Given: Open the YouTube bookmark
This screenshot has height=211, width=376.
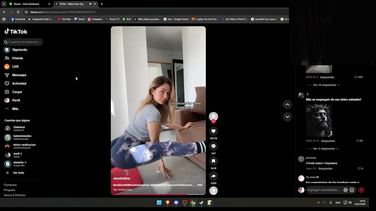Looking at the screenshot, I should (64, 19).
